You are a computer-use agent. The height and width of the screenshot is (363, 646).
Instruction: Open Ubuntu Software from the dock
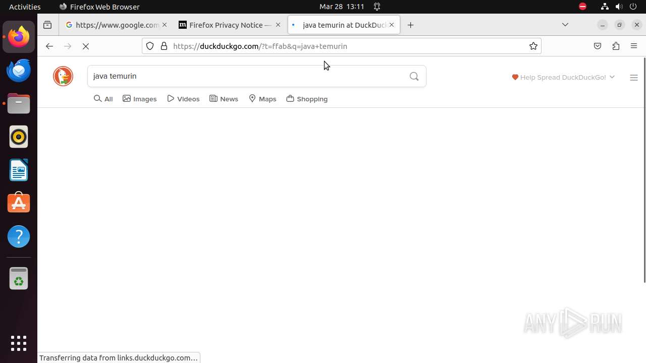coord(19,203)
